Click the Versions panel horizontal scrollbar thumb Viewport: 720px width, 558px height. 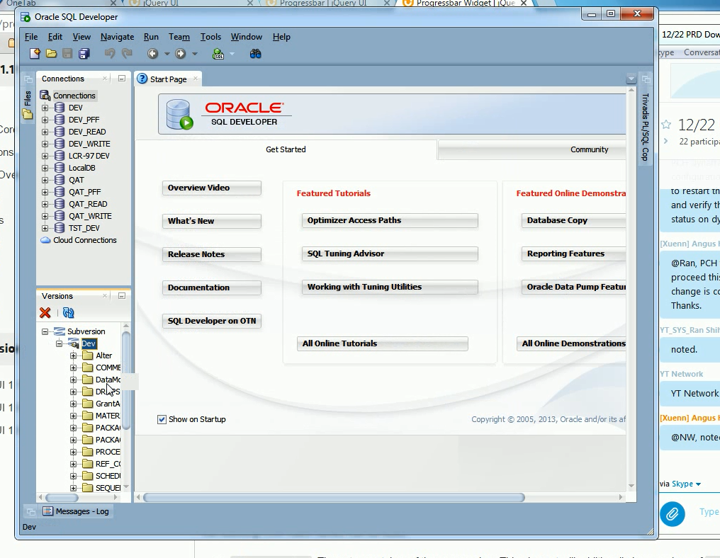point(62,497)
